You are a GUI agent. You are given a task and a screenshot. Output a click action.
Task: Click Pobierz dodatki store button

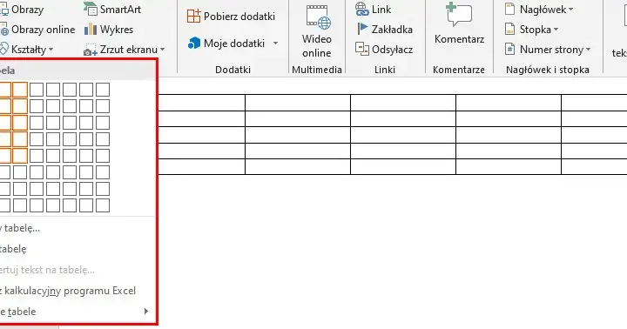(x=231, y=17)
